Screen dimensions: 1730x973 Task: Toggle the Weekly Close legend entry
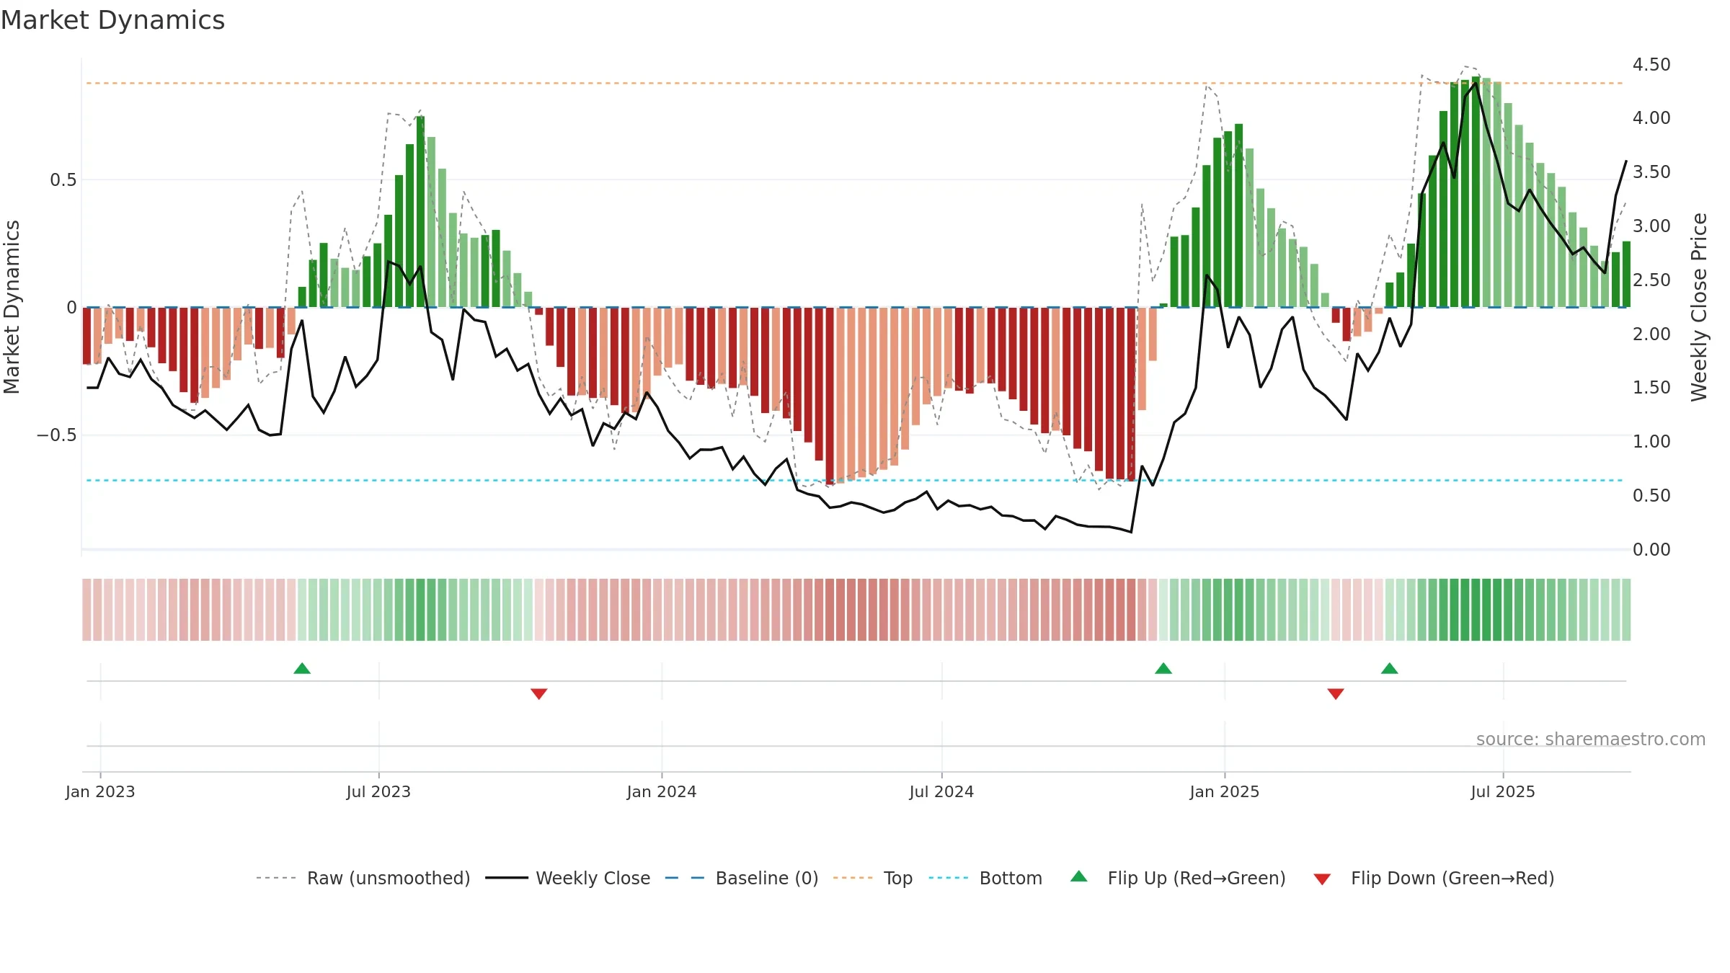(568, 878)
